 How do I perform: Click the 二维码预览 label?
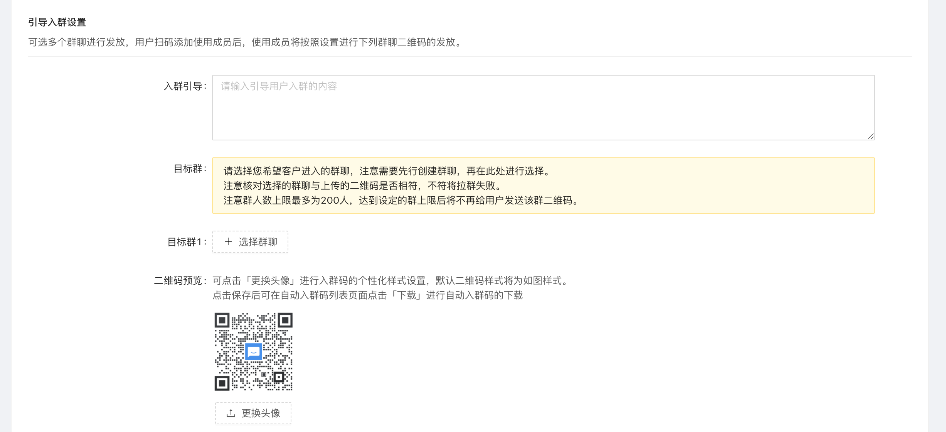pyautogui.click(x=180, y=280)
